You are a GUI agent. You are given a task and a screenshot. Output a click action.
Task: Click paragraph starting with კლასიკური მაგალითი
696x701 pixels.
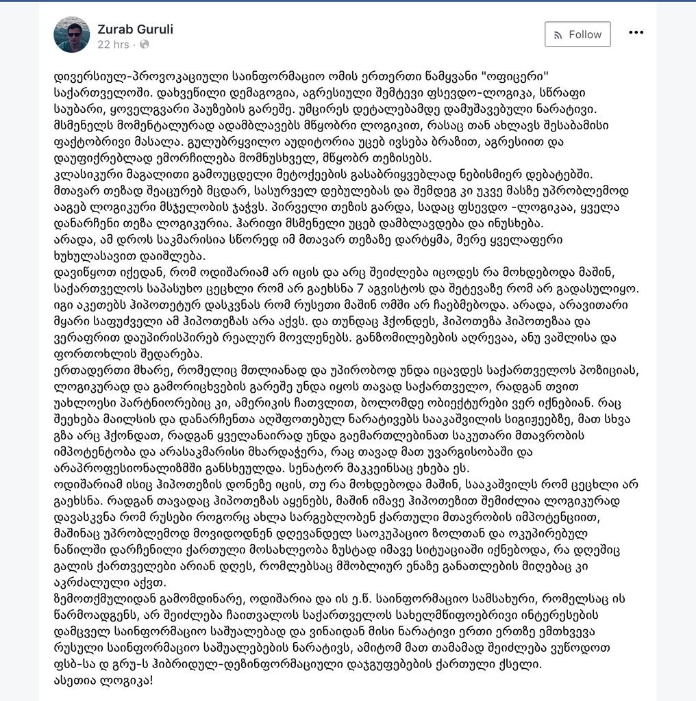click(x=341, y=199)
